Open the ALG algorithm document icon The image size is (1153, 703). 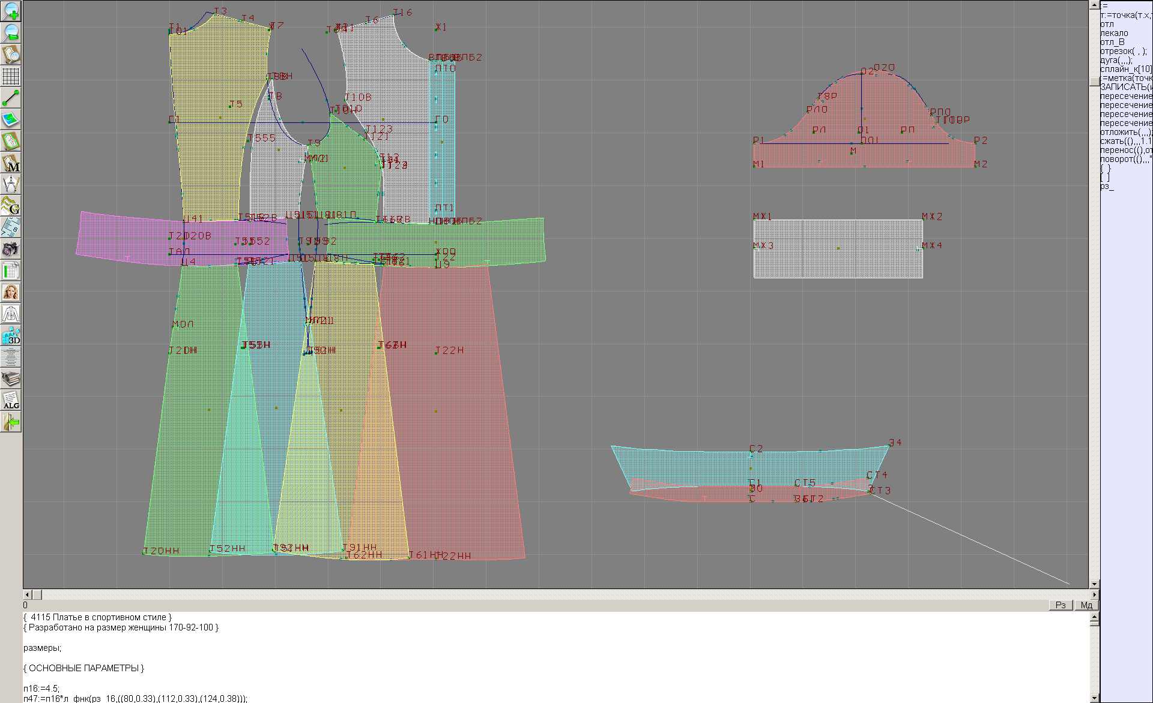click(11, 400)
